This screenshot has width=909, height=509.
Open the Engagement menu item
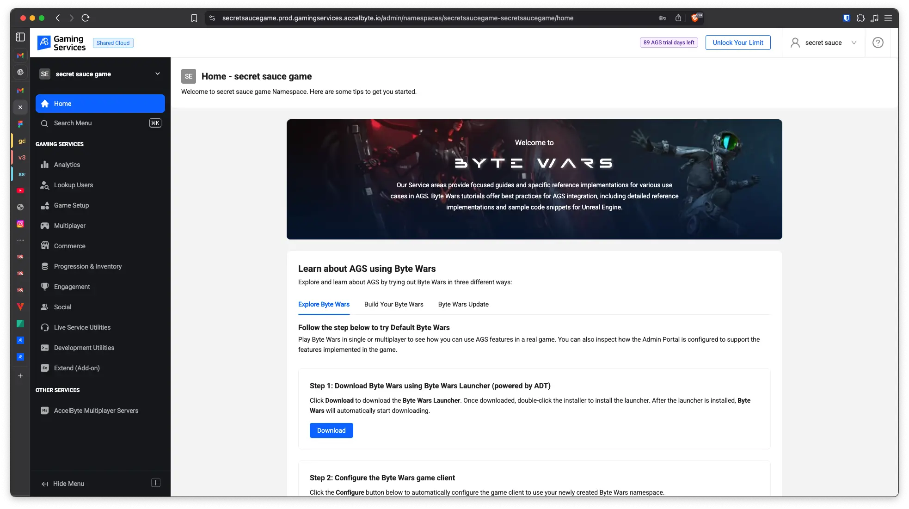100,287
